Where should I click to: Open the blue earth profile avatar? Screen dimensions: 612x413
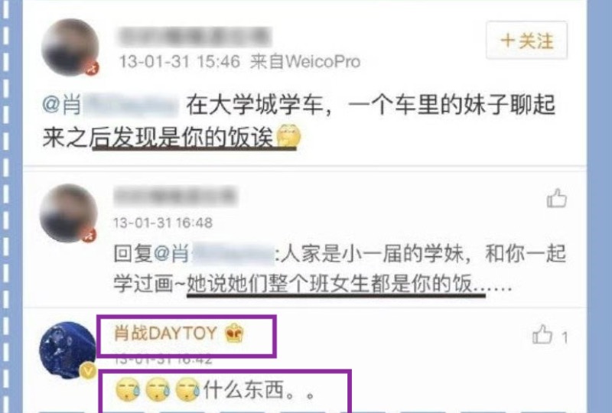point(68,350)
